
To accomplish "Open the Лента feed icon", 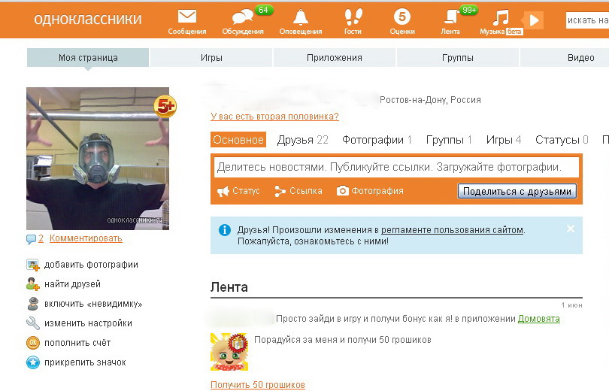I will 451,17.
